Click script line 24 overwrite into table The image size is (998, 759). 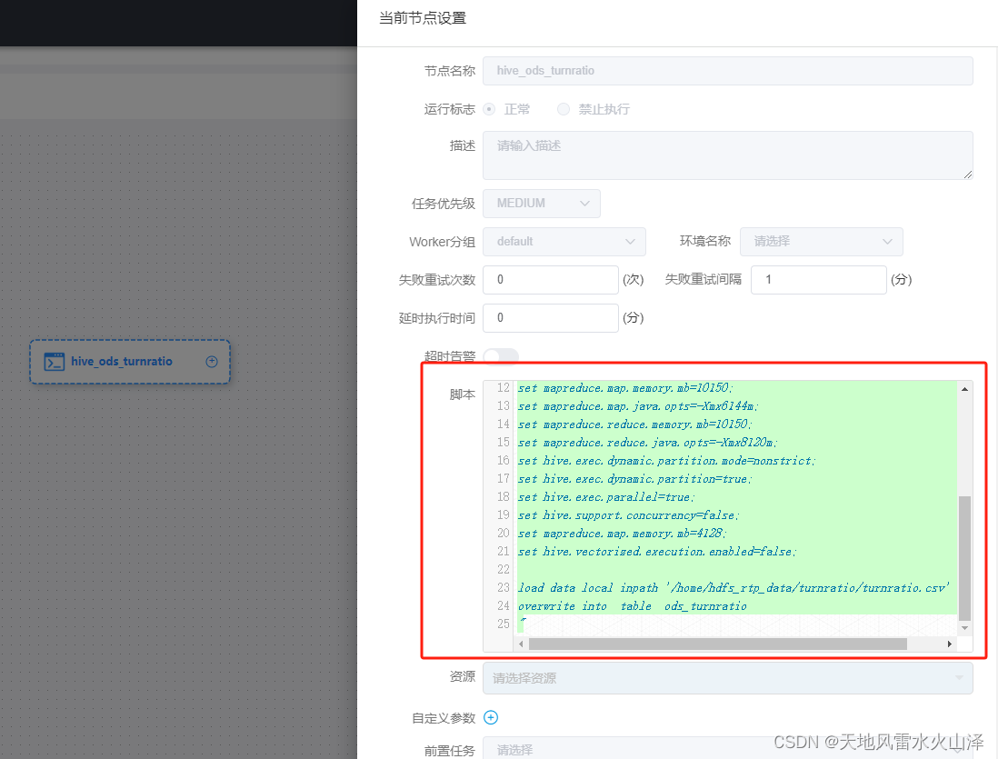(632, 606)
